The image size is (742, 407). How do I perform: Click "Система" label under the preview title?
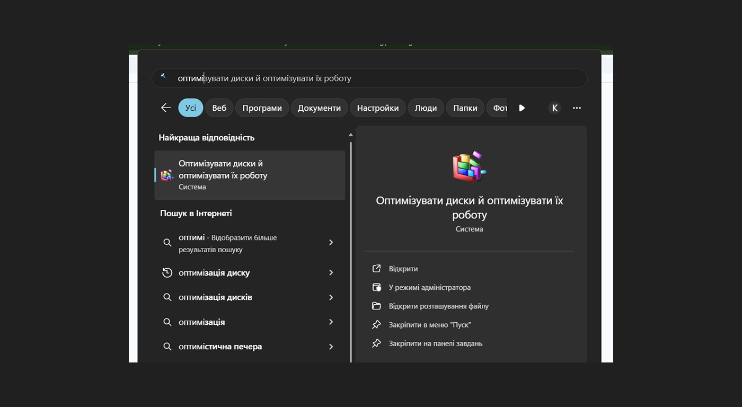[x=470, y=229]
